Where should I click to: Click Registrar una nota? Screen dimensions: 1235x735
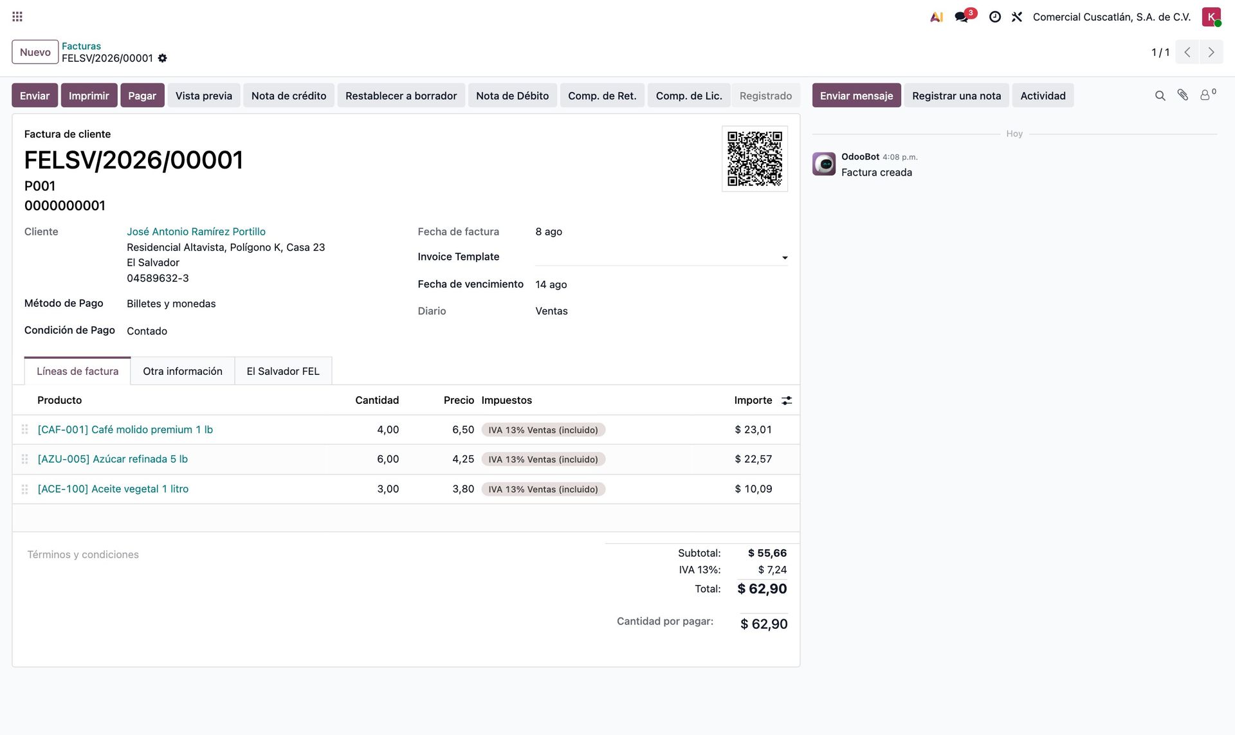pos(956,96)
